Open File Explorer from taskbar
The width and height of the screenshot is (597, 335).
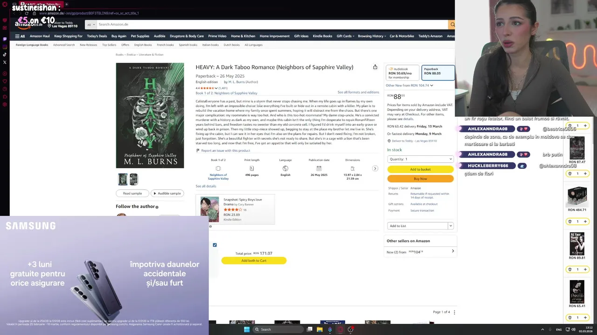[319, 329]
